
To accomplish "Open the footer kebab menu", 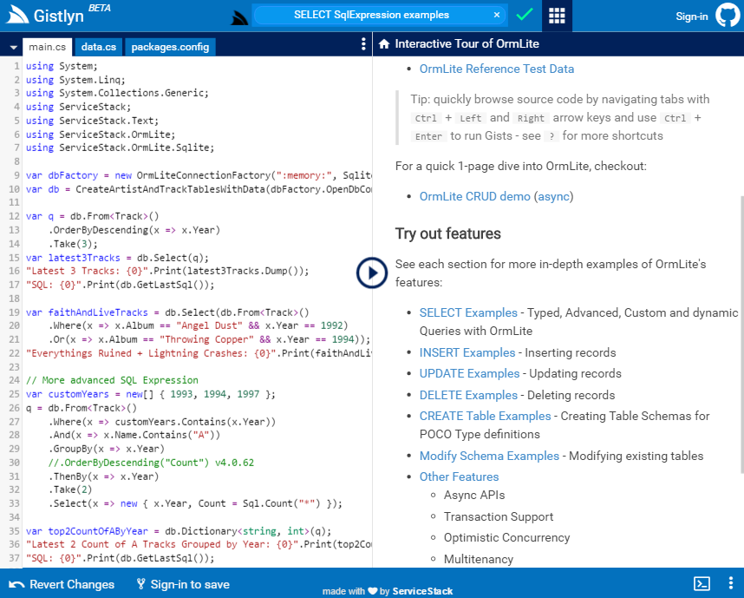I will coord(731,583).
